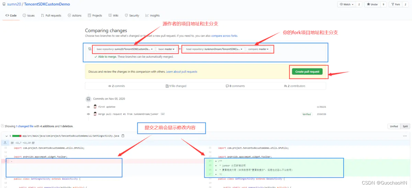Switch the diff view to Unified

(394, 126)
